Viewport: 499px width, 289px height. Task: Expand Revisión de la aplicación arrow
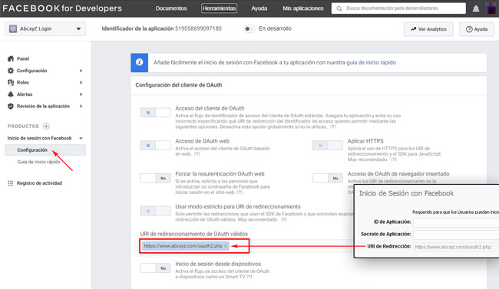pos(81,107)
